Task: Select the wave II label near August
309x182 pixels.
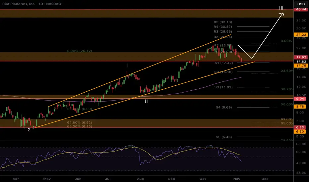Action: (x=146, y=101)
